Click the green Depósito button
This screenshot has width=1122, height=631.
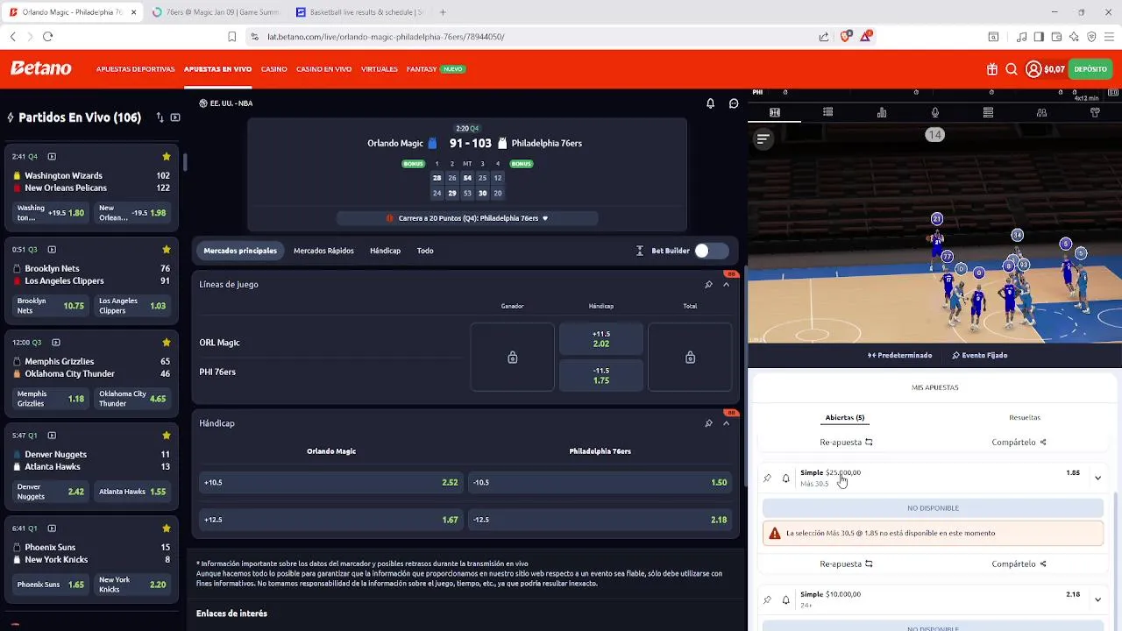click(x=1090, y=69)
